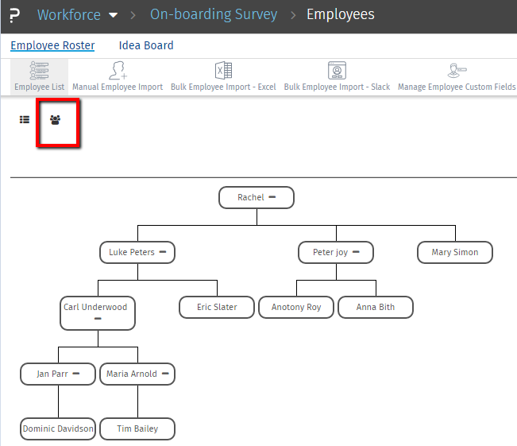
Task: Switch to org chart view icon
Action: [x=55, y=120]
